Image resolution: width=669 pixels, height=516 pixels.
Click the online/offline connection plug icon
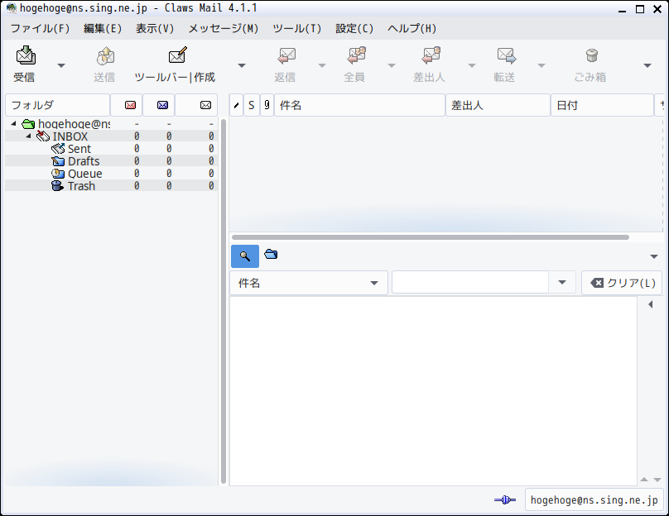point(505,499)
